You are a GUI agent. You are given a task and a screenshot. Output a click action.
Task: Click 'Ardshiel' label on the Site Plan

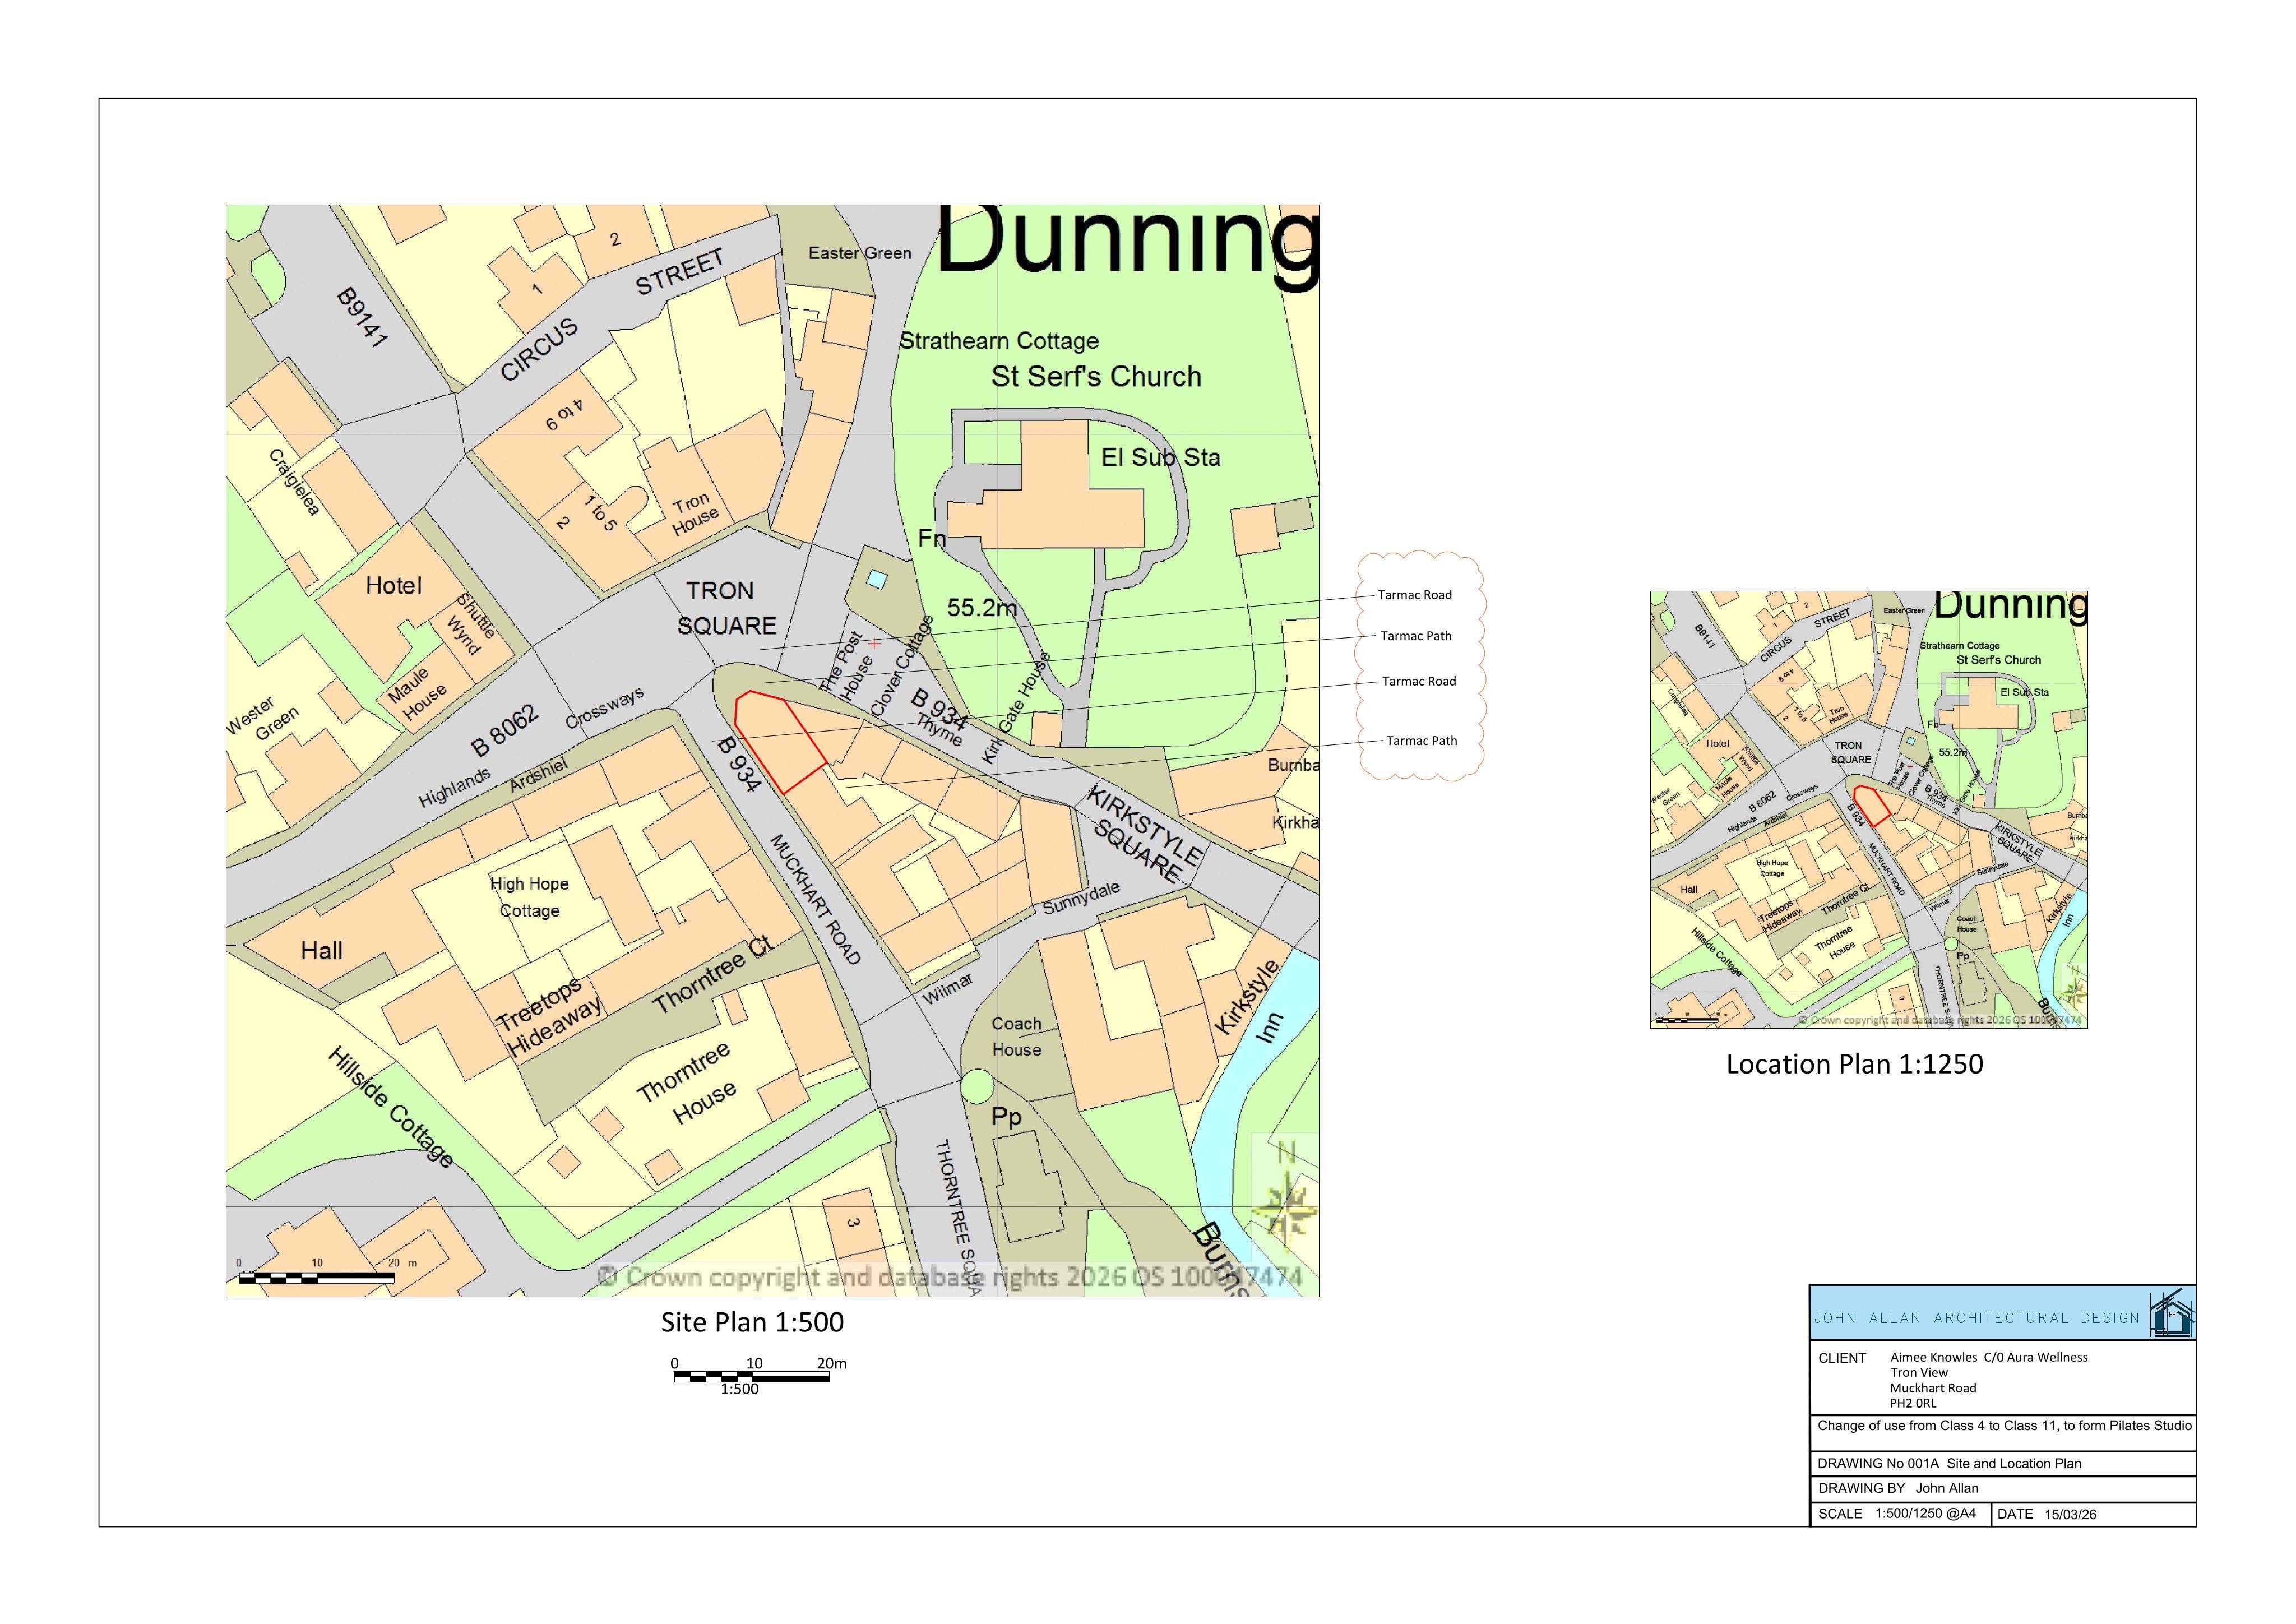click(x=538, y=776)
